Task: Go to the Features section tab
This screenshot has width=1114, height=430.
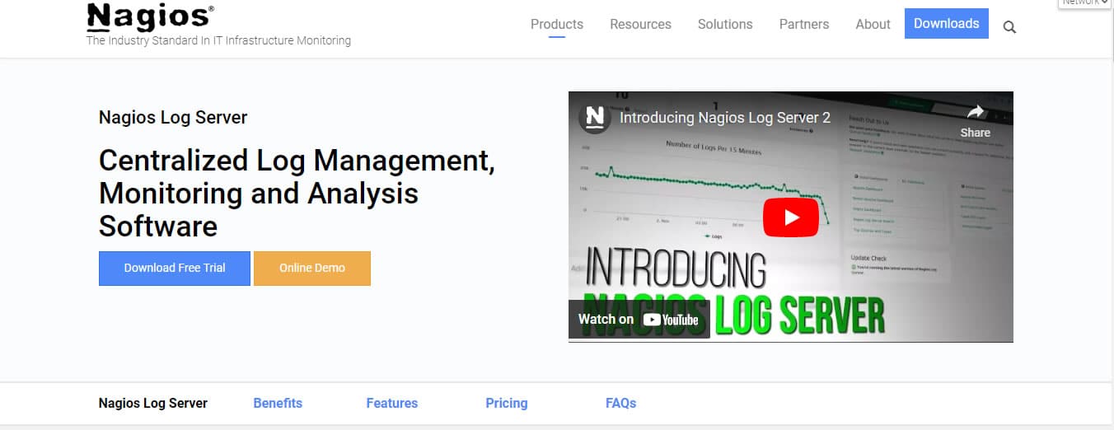Action: (x=392, y=403)
